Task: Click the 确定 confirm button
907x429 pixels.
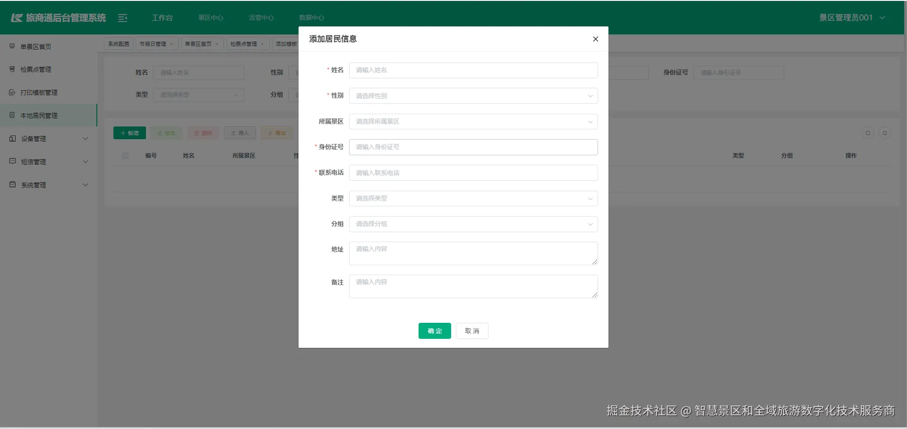Action: pyautogui.click(x=434, y=331)
